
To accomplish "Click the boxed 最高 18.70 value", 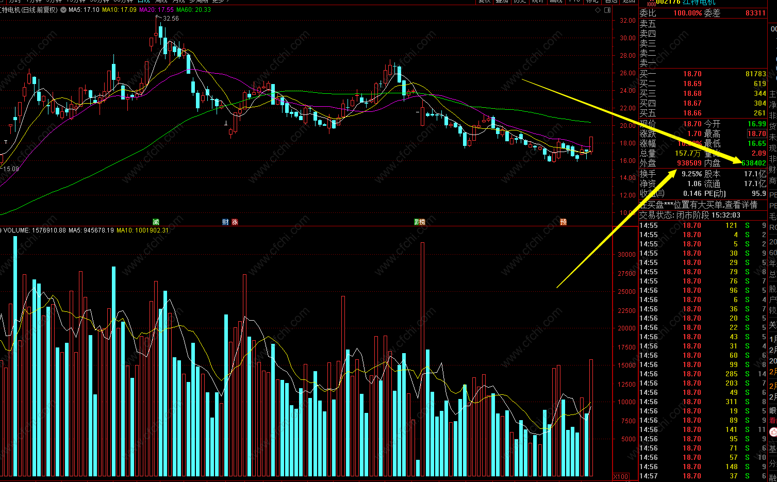I will click(757, 134).
